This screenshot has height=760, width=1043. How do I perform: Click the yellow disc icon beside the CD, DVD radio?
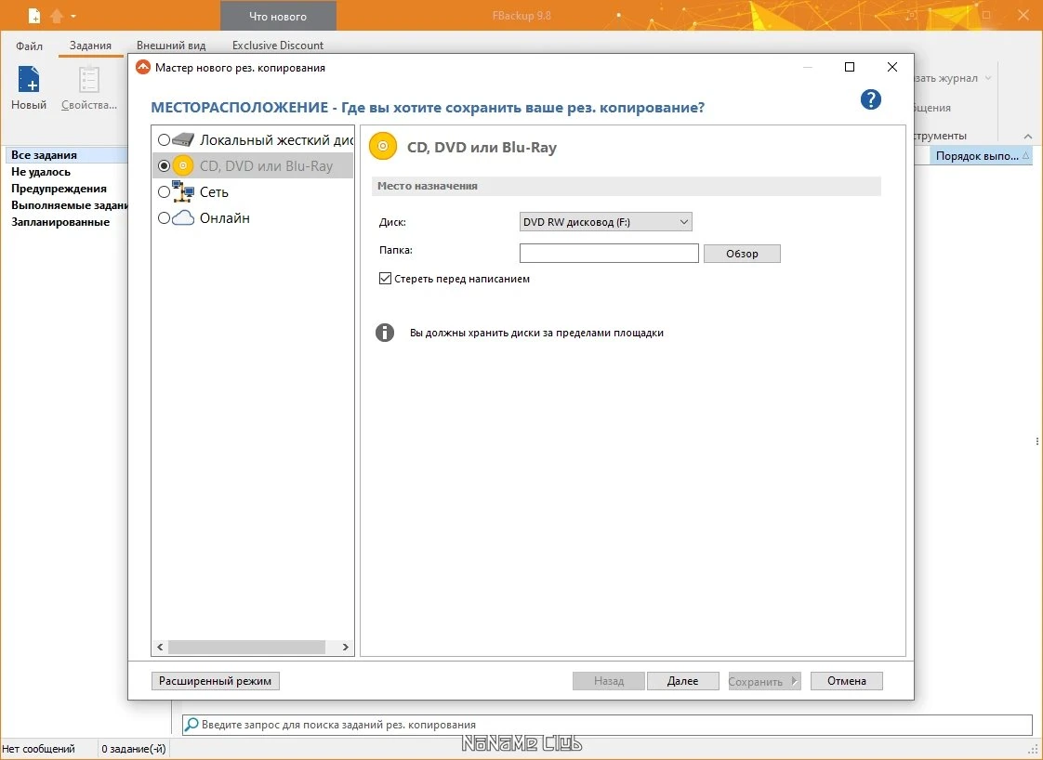[183, 165]
